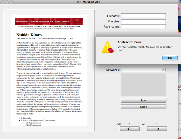Click the Open button

(144, 107)
